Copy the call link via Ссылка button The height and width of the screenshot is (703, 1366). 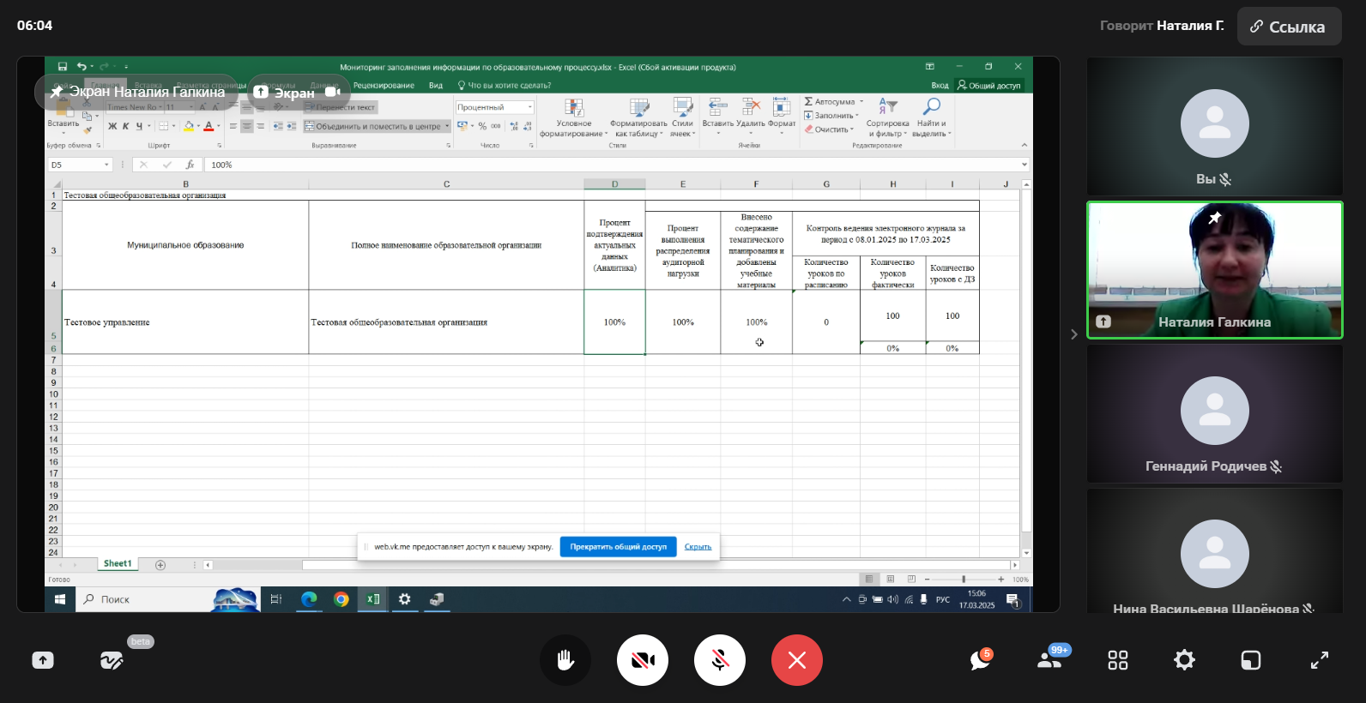tap(1289, 27)
